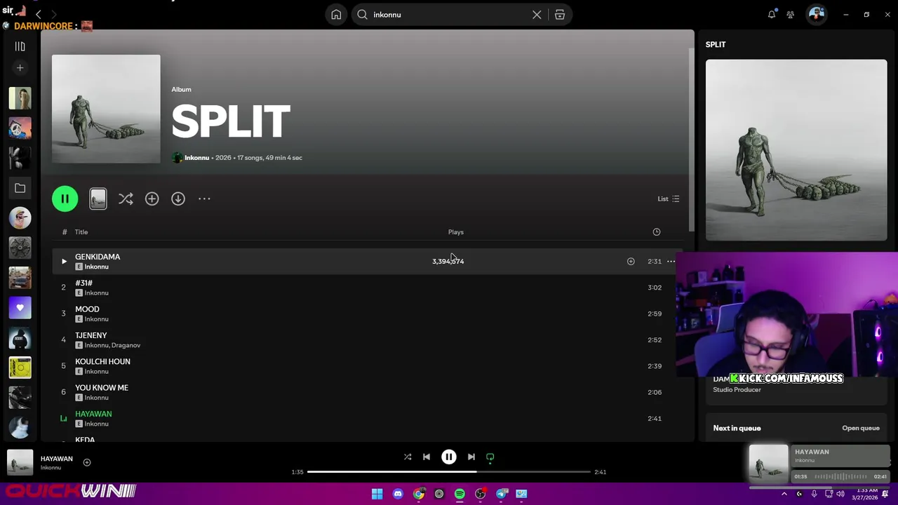Open Discord from the taskbar
Viewport: 898px width, 505px height.
(398, 494)
